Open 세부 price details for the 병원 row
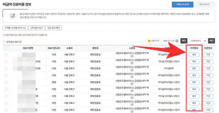 [194, 82]
